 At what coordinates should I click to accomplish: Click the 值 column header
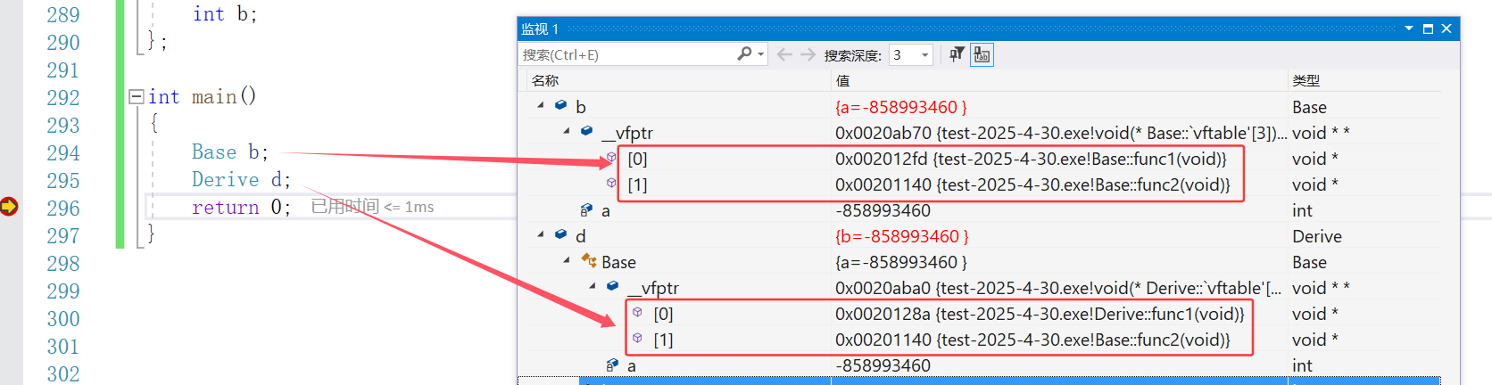[842, 80]
